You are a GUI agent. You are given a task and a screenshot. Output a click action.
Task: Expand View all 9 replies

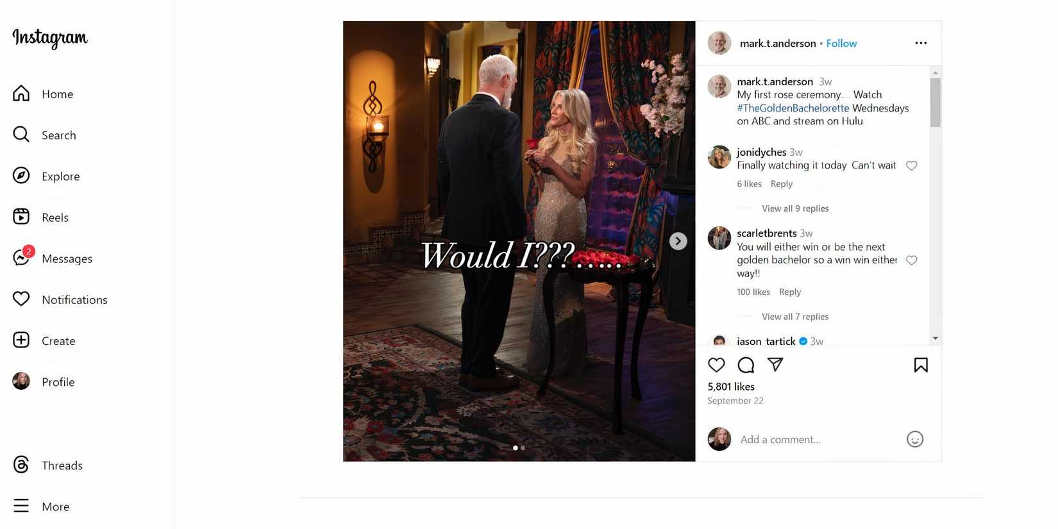pyautogui.click(x=795, y=208)
